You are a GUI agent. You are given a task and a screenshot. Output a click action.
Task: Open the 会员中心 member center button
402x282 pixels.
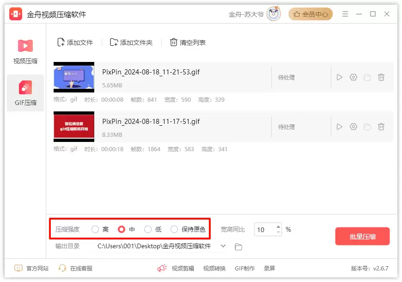[311, 14]
